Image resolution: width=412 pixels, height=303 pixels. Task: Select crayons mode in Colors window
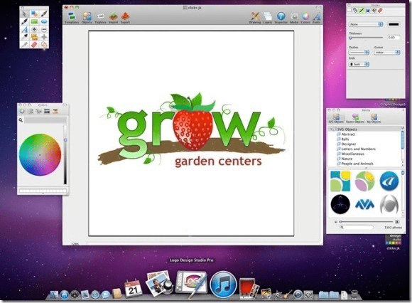[x=55, y=111]
